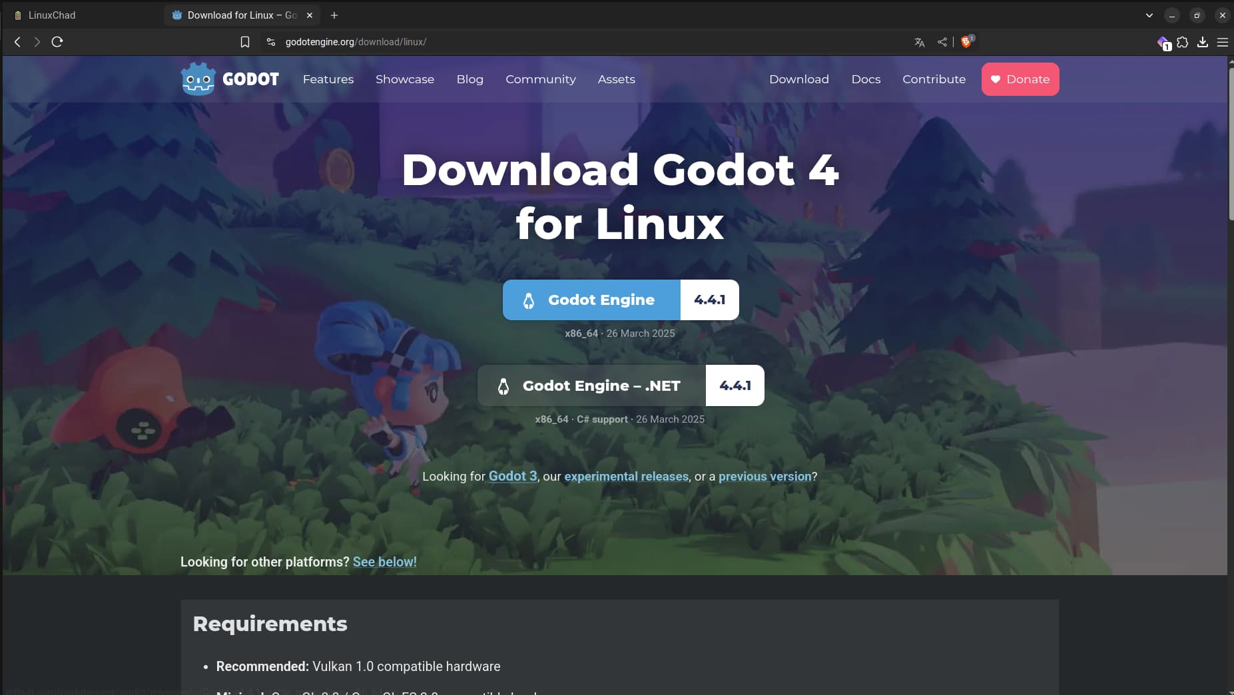The image size is (1234, 695).
Task: Restore the browser window size
Action: [1197, 15]
